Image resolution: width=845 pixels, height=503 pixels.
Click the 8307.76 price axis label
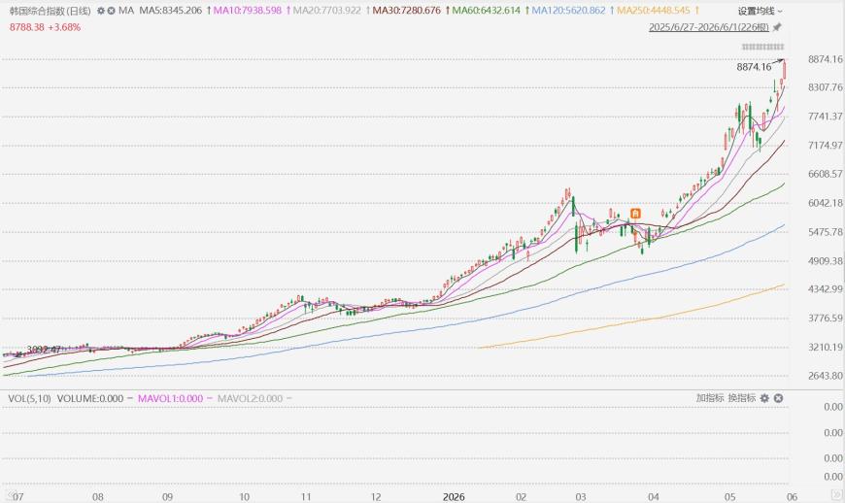coord(825,87)
